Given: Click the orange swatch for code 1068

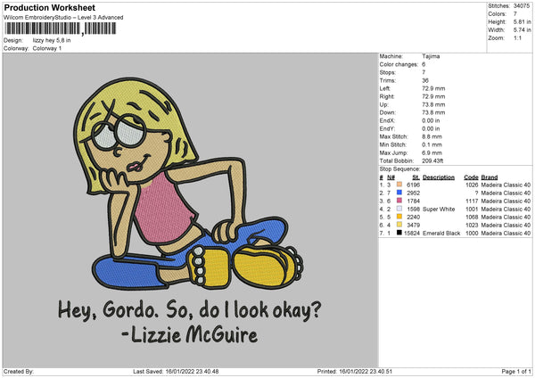Looking at the screenshot, I should click(399, 217).
